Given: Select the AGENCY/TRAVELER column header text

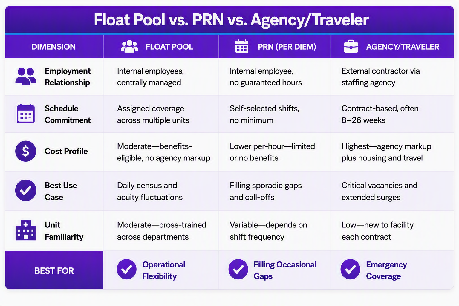Looking at the screenshot, I should tap(403, 47).
